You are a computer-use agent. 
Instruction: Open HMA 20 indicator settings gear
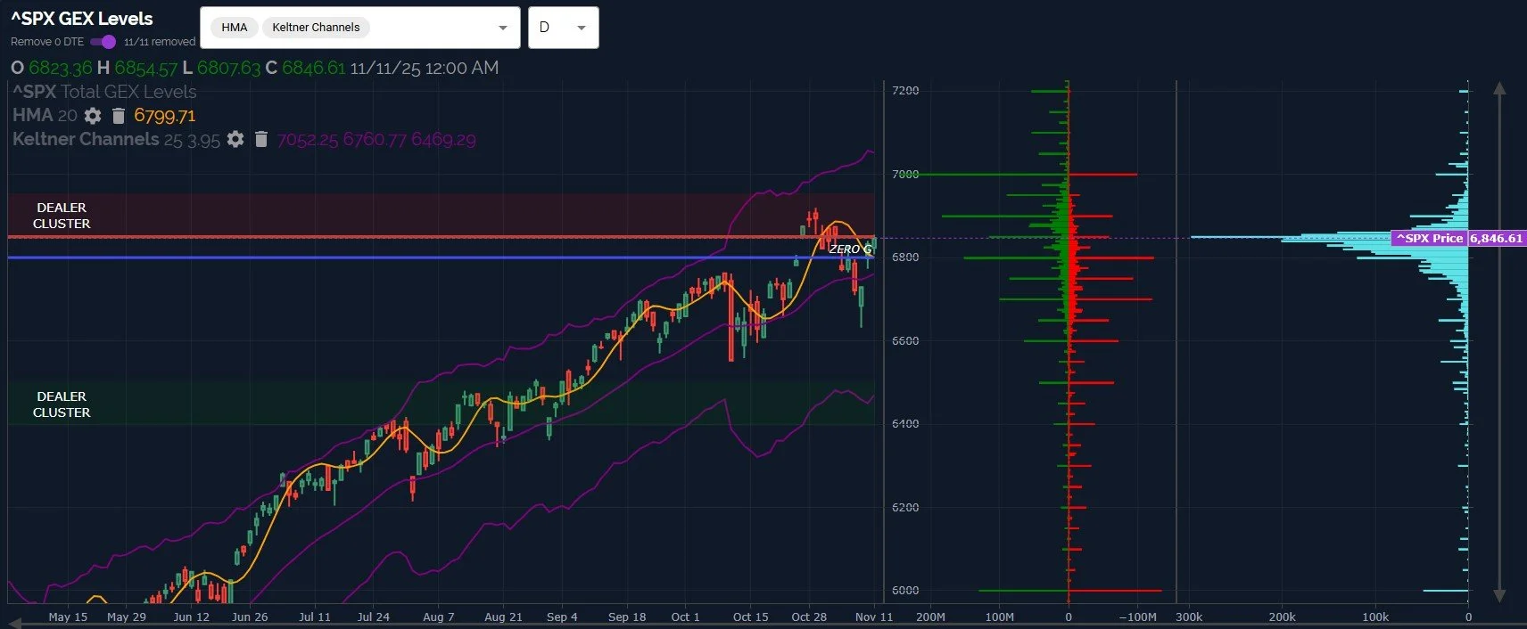pos(93,116)
